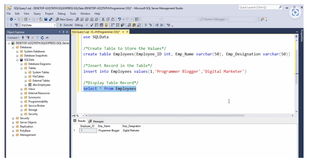Screen dimensions: 309x163
Task: Toggle Results to Text icon
Action: pyautogui.click(x=129, y=25)
